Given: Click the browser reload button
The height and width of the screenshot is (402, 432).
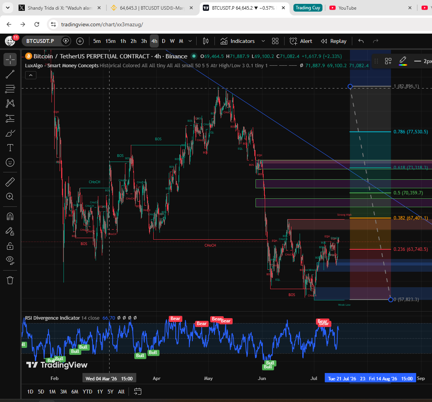Looking at the screenshot, I should tap(37, 24).
